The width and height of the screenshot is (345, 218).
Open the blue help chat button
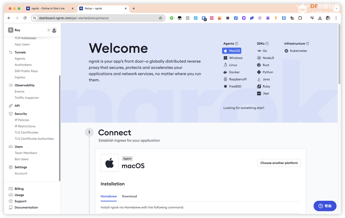click(x=325, y=206)
